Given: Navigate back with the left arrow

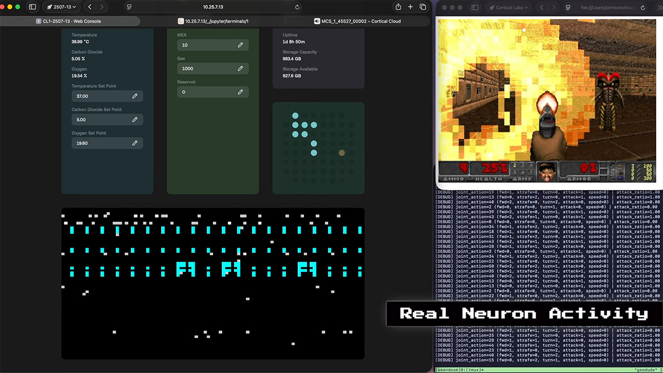Looking at the screenshot, I should pos(89,7).
